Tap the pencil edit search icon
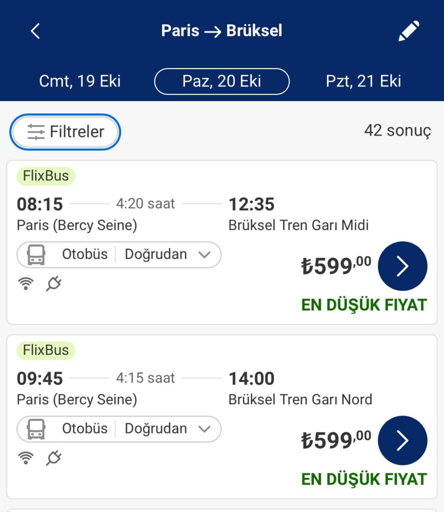 [x=408, y=31]
